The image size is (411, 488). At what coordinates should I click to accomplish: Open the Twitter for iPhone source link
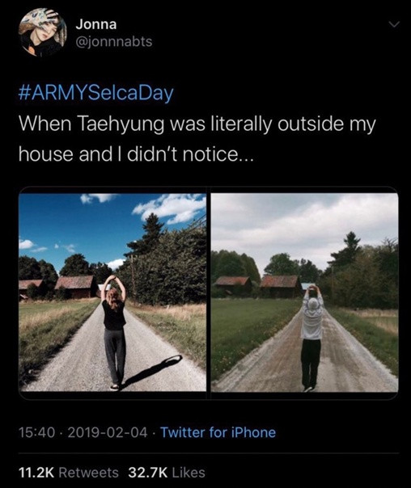point(218,432)
